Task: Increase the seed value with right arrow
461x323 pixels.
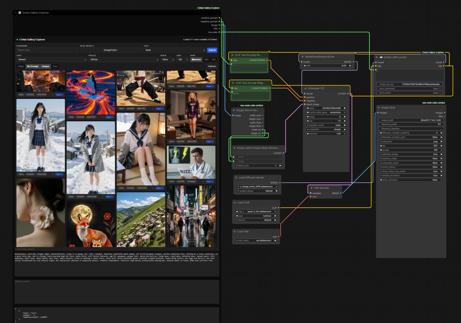Action: pos(345,108)
